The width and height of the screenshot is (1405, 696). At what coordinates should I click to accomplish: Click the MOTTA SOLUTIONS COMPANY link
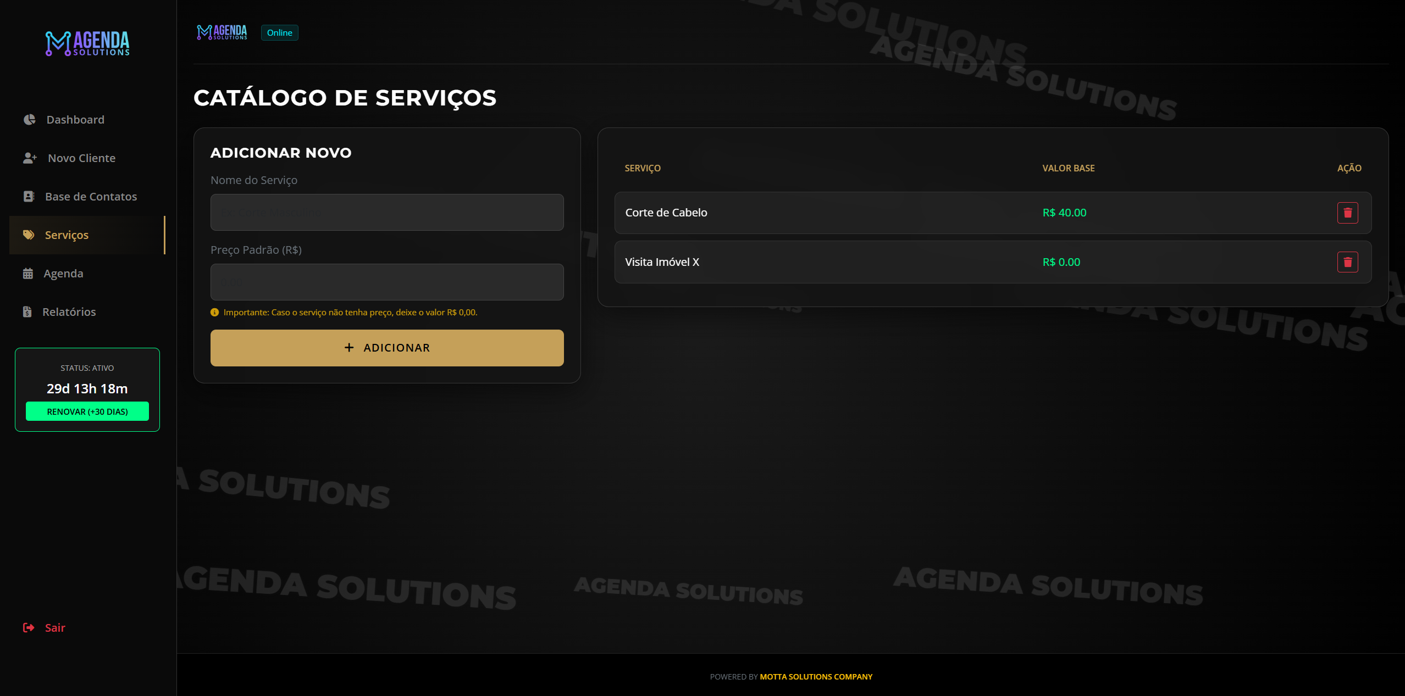coord(816,677)
